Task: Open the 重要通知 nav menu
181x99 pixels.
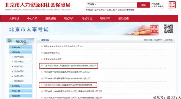Action: coord(50,19)
